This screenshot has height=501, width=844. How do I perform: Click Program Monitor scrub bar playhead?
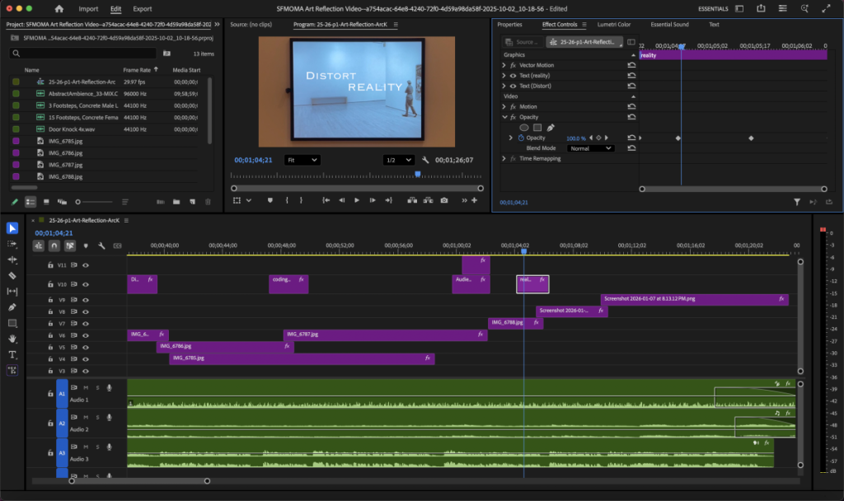418,175
